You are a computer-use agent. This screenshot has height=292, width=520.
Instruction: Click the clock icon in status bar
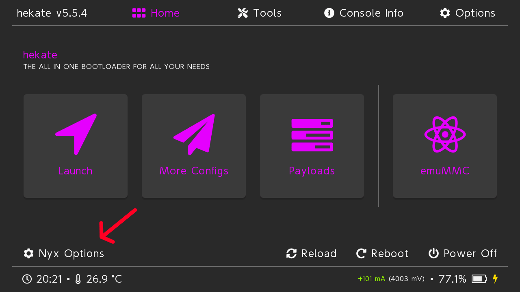27,279
